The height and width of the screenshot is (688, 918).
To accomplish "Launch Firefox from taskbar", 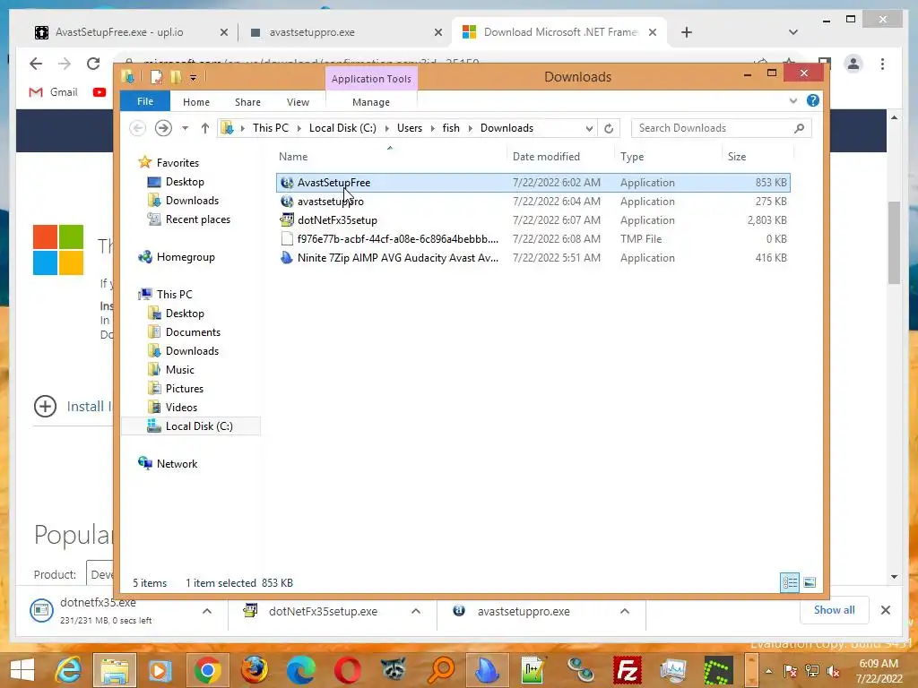I will click(x=254, y=670).
